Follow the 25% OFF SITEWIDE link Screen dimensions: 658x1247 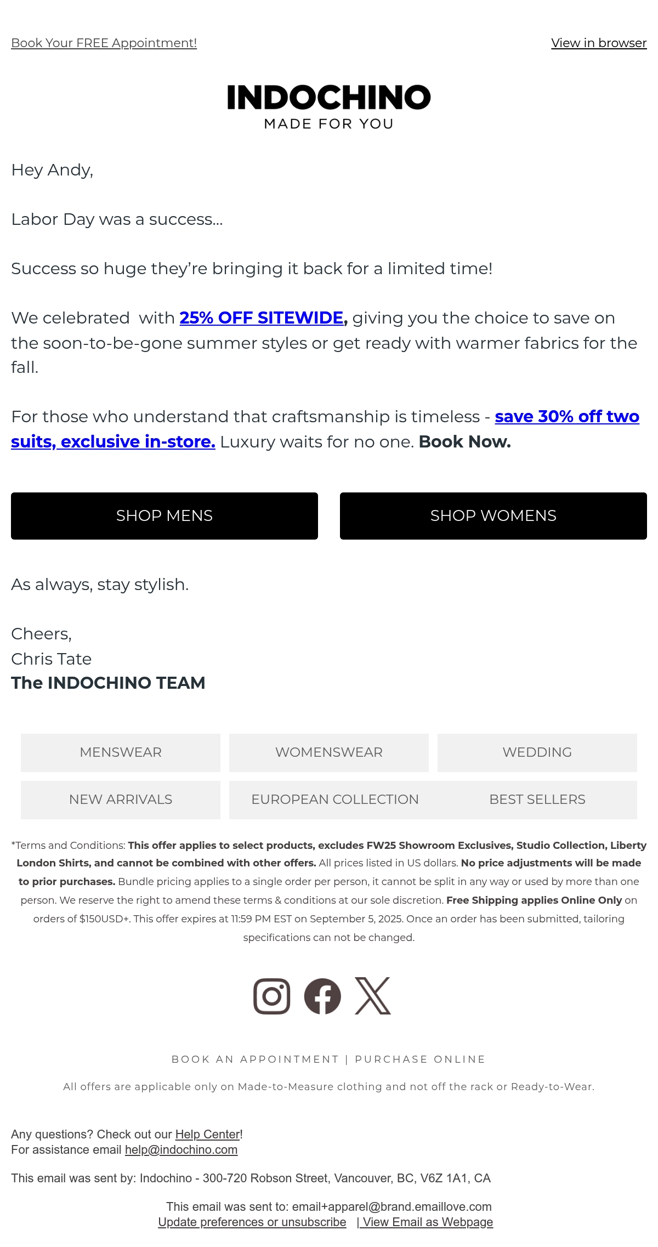pyautogui.click(x=262, y=318)
